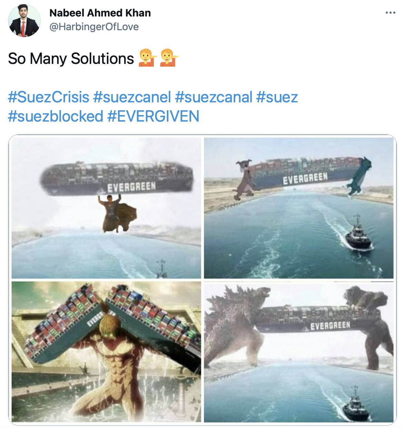
Task: Click EVERGREEN text on Superman's ship
Action: click(132, 187)
